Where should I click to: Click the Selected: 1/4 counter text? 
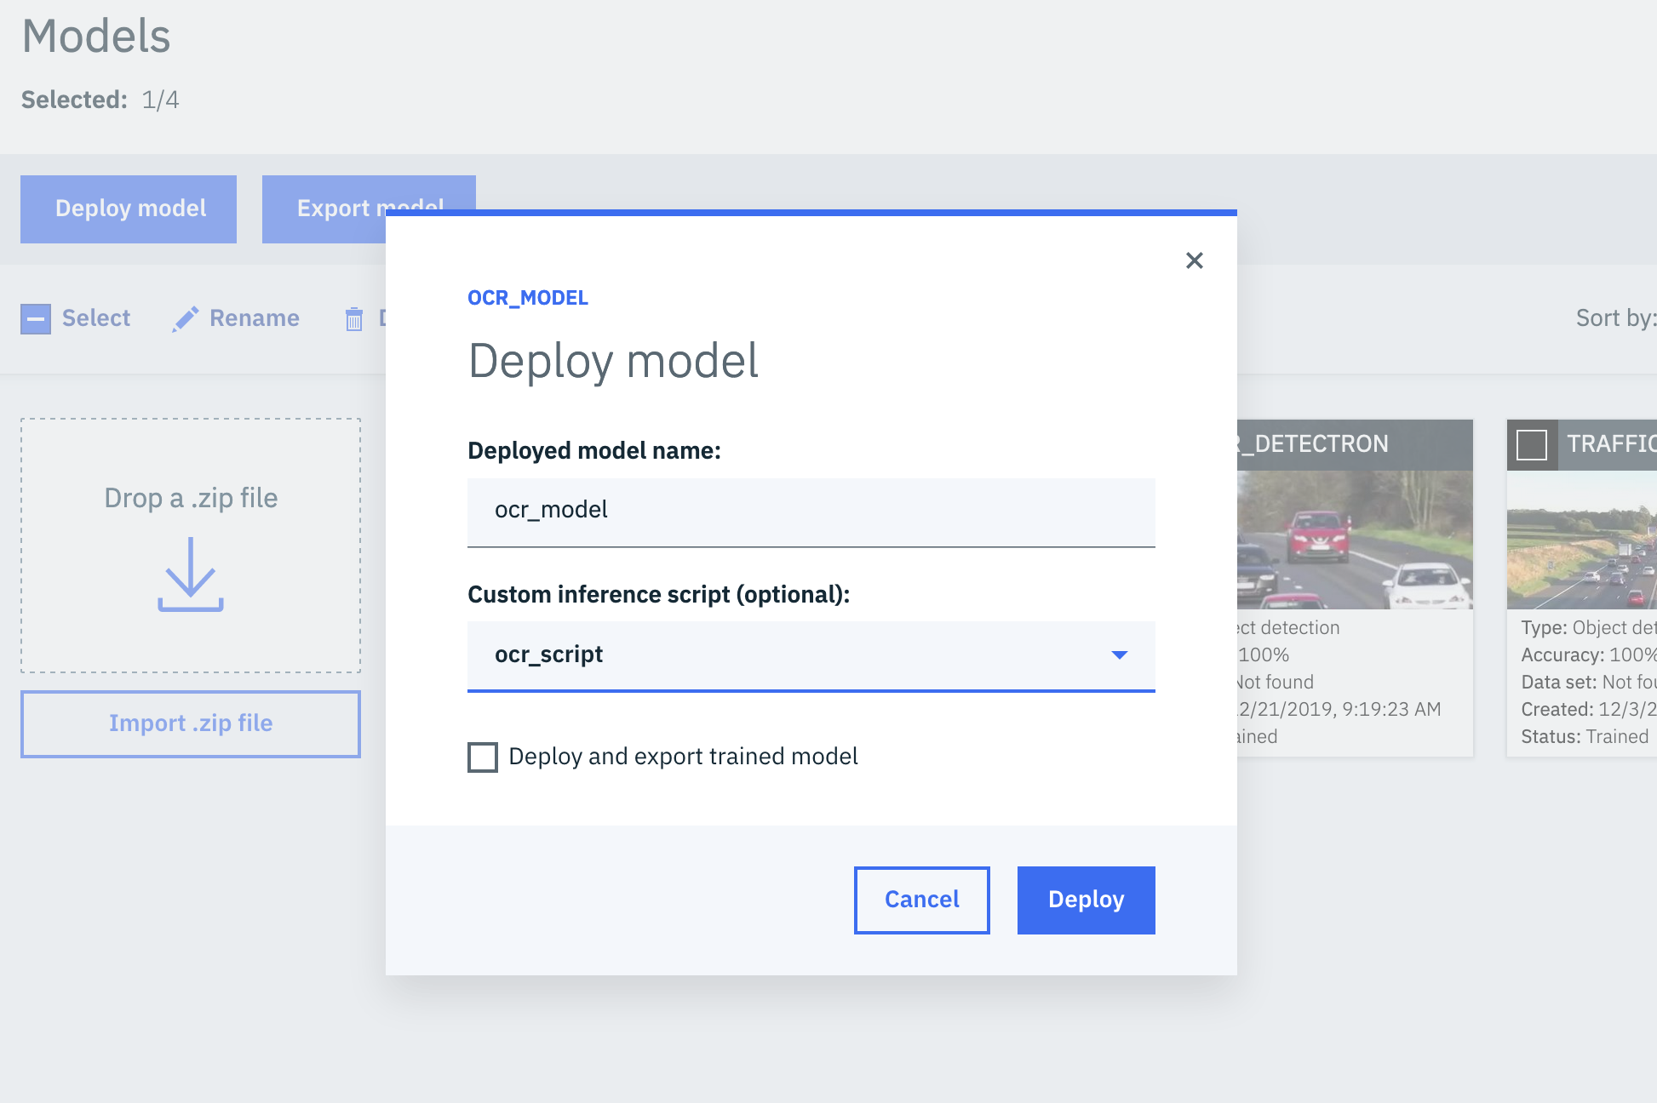coord(100,100)
